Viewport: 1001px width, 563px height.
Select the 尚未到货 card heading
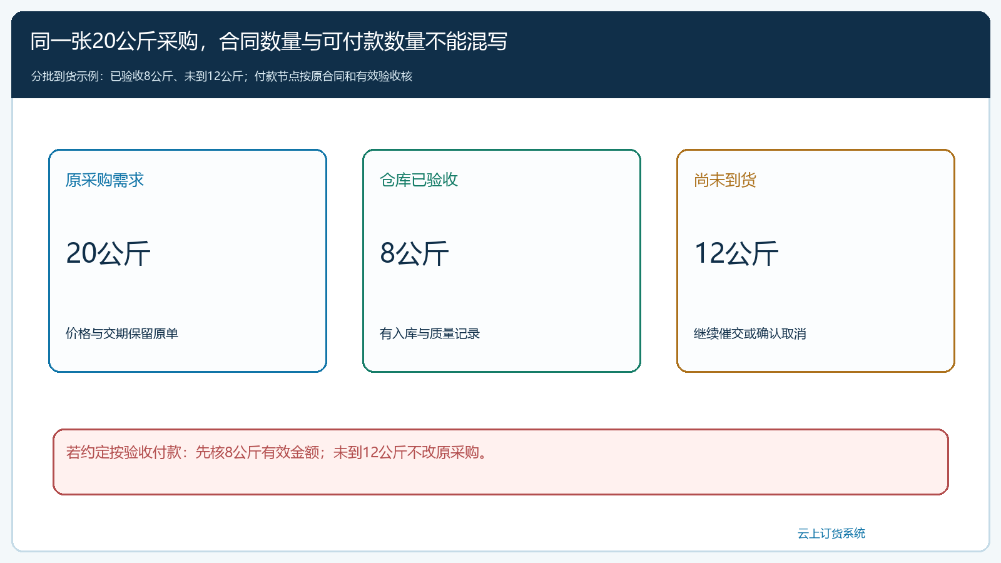[x=724, y=180]
